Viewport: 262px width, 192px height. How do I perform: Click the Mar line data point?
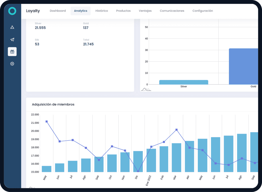[177, 130]
